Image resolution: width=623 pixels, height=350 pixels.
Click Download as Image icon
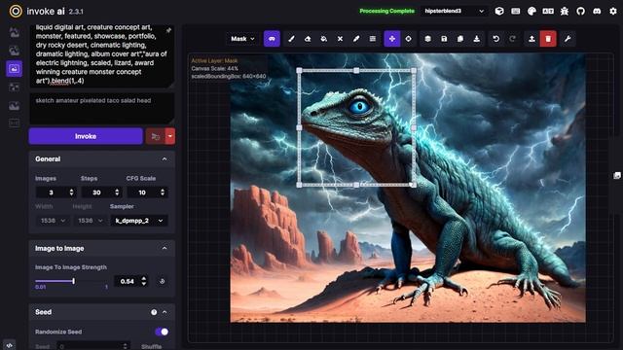click(477, 39)
